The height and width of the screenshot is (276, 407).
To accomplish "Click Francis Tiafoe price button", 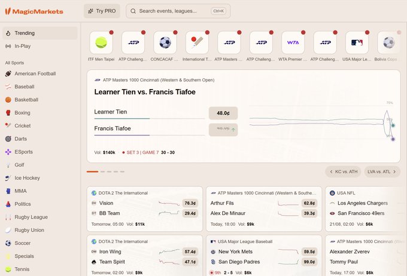I will click(223, 130).
